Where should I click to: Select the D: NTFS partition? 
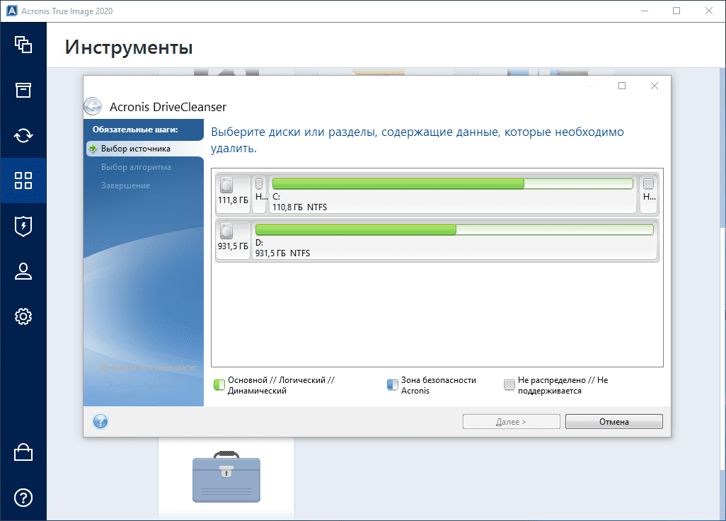(454, 240)
